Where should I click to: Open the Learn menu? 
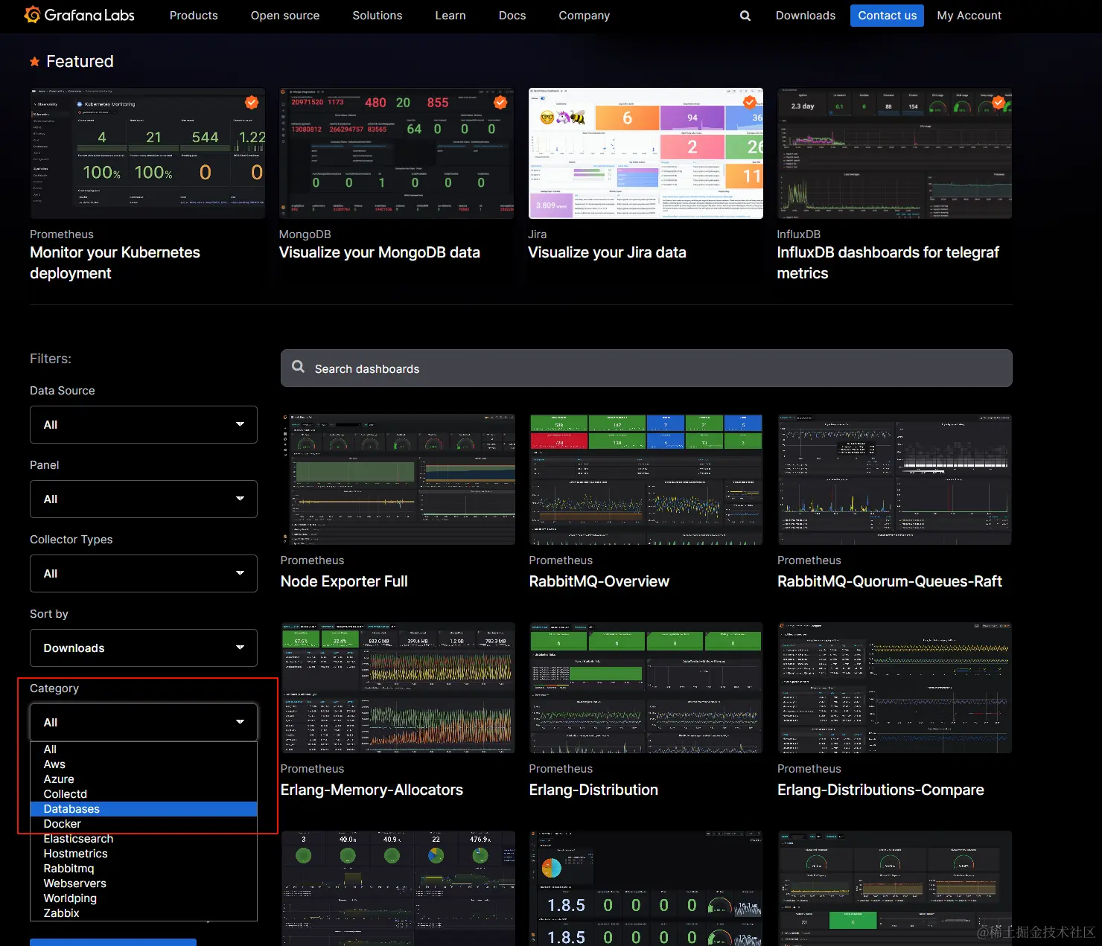(450, 16)
